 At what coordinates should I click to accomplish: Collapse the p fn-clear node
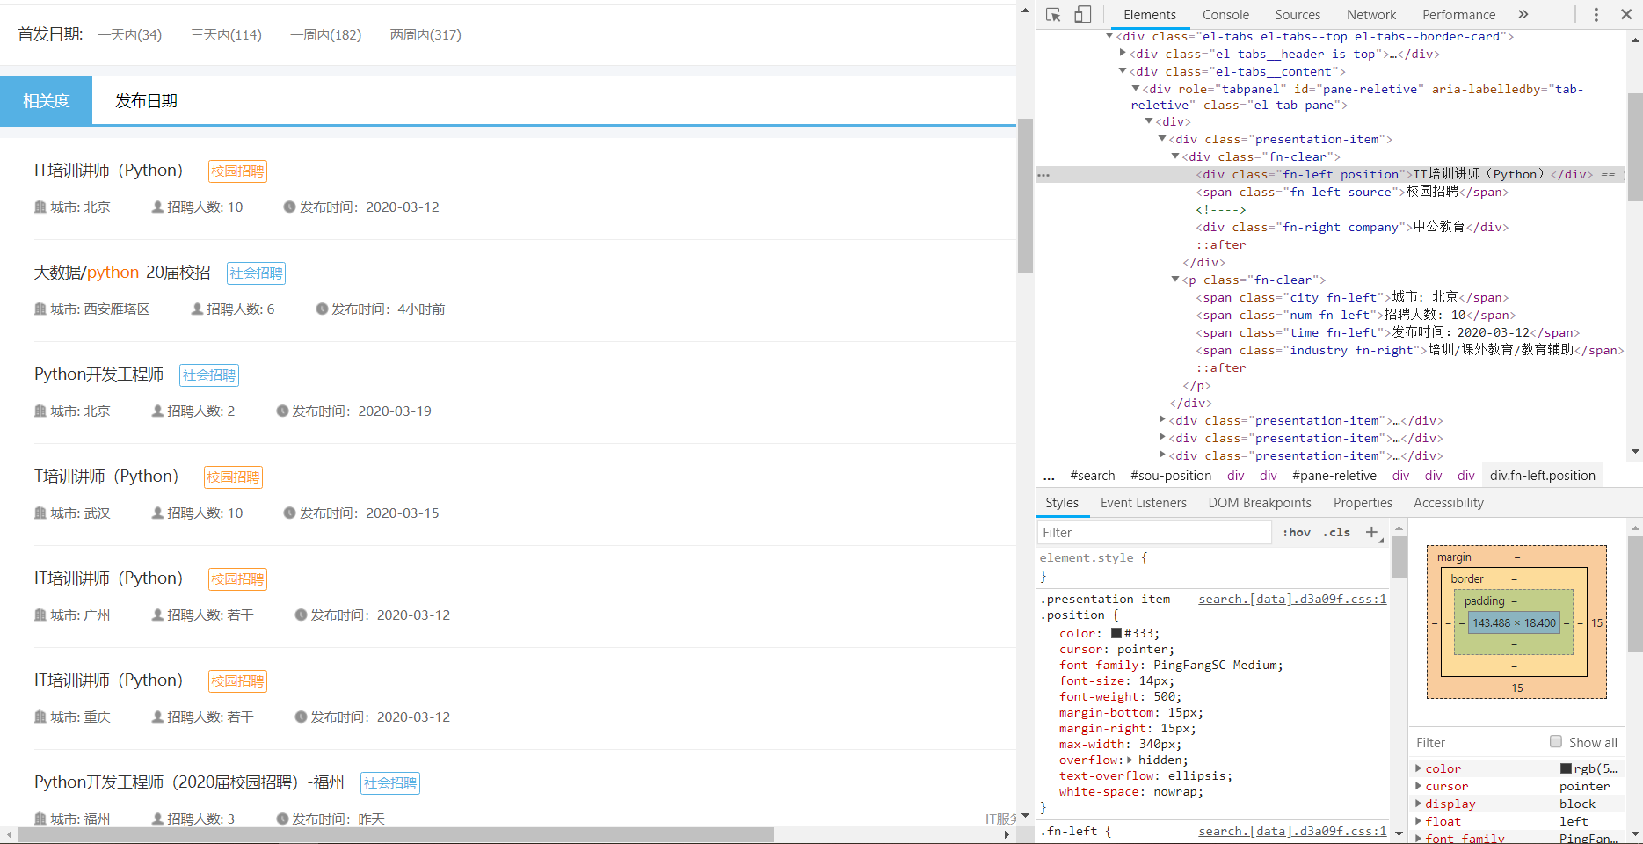1175,280
